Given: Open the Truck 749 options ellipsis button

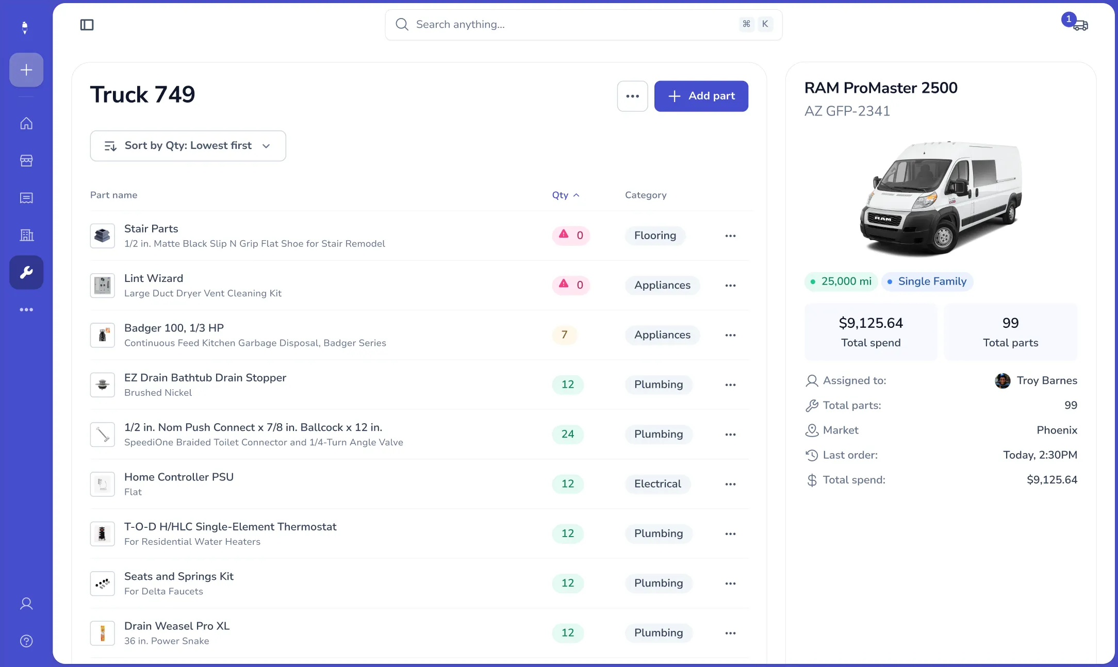Looking at the screenshot, I should (x=632, y=96).
